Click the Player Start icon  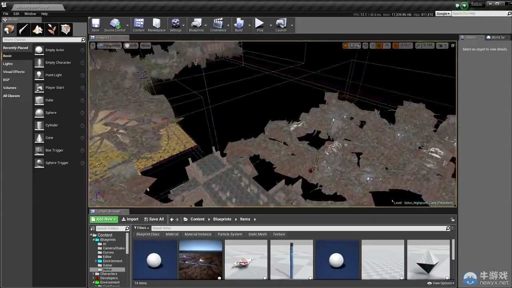[39, 88]
